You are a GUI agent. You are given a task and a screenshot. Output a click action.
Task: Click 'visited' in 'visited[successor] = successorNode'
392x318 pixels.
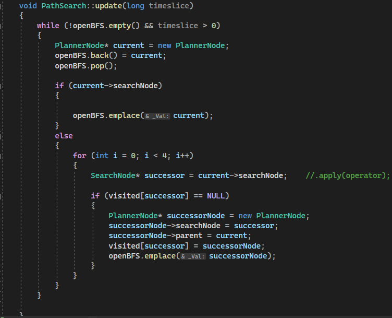[124, 246]
